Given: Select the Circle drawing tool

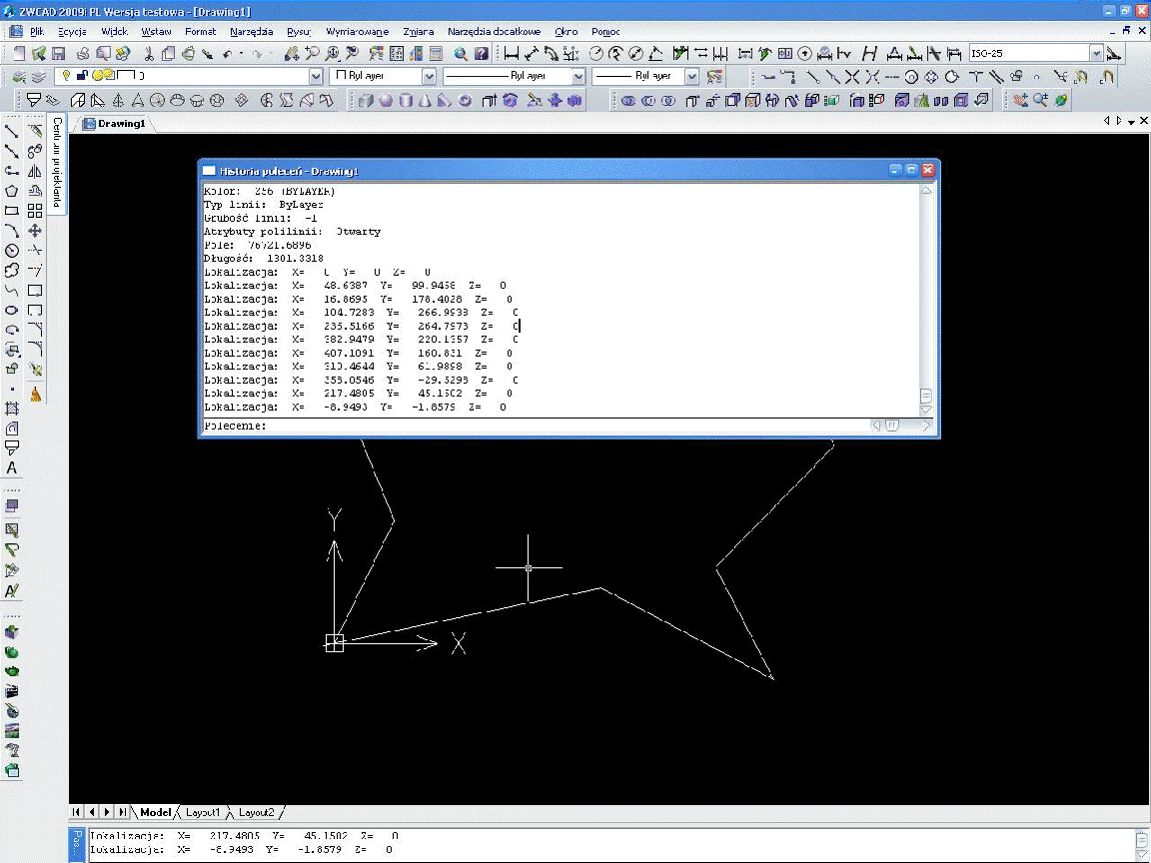Looking at the screenshot, I should point(12,251).
